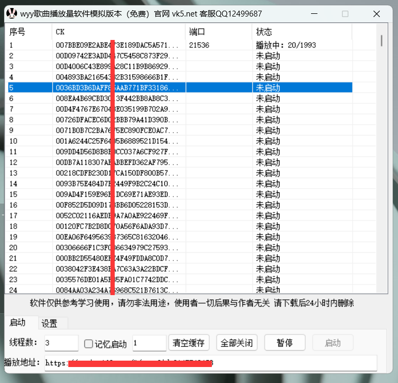Image resolution: width=398 pixels, height=383 pixels.
Task: Select row 15 starting 009AD4F159E96
Action: point(180,194)
